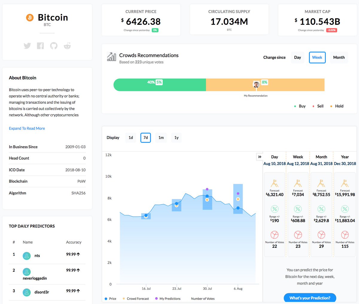359x304 pixels.
Task: Click the Year forecast flag icon
Action: 345,184
